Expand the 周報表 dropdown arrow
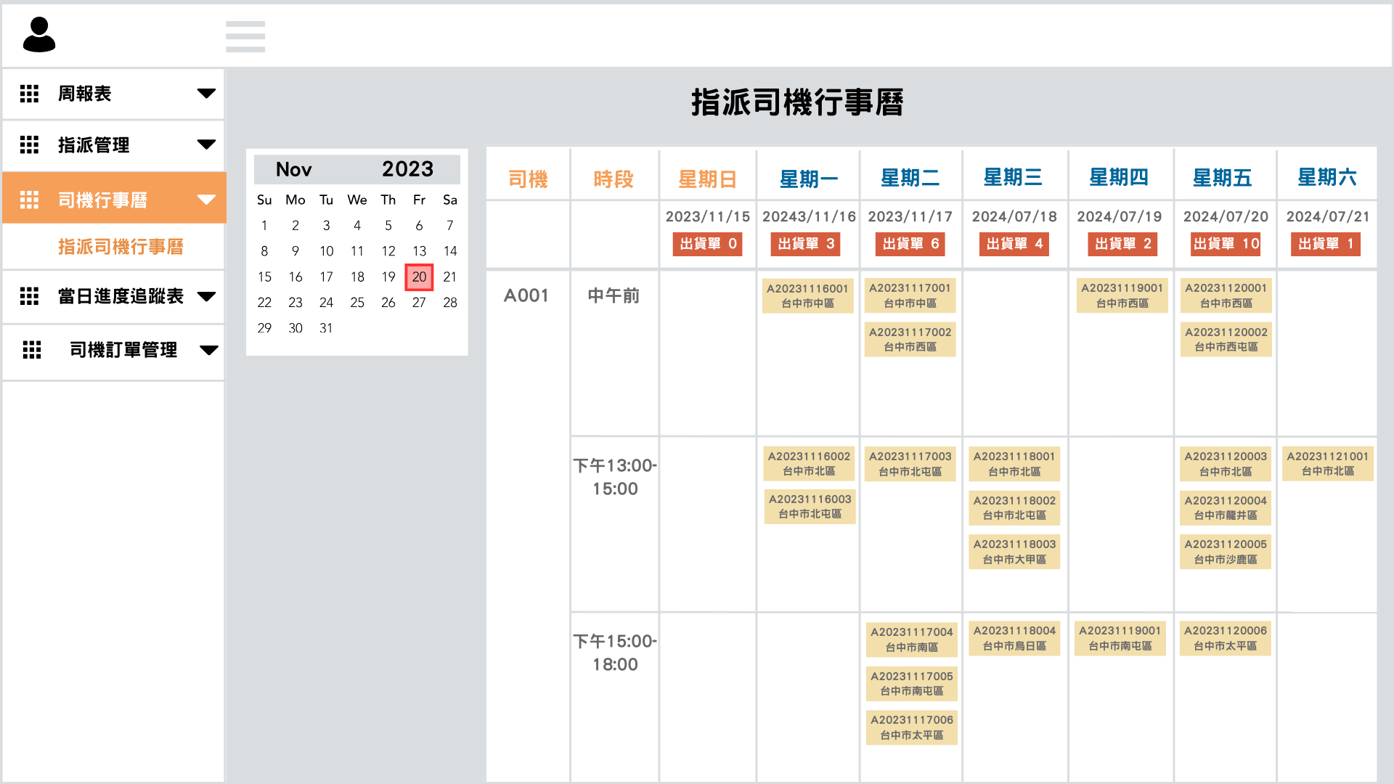1394x784 pixels. pos(206,94)
